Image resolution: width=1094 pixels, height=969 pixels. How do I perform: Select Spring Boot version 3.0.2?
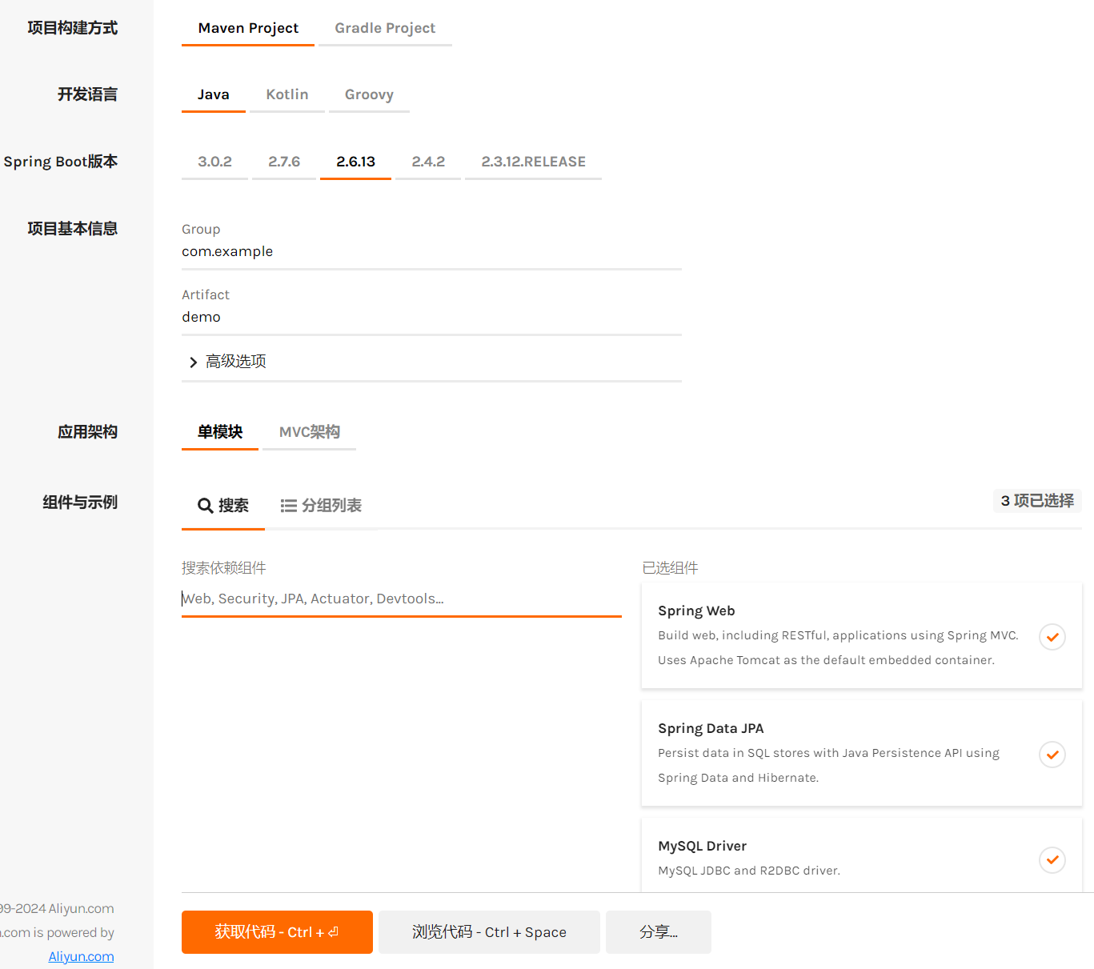[214, 162]
